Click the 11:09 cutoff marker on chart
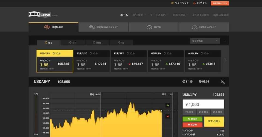This screenshot has width=262, height=137. [167, 95]
